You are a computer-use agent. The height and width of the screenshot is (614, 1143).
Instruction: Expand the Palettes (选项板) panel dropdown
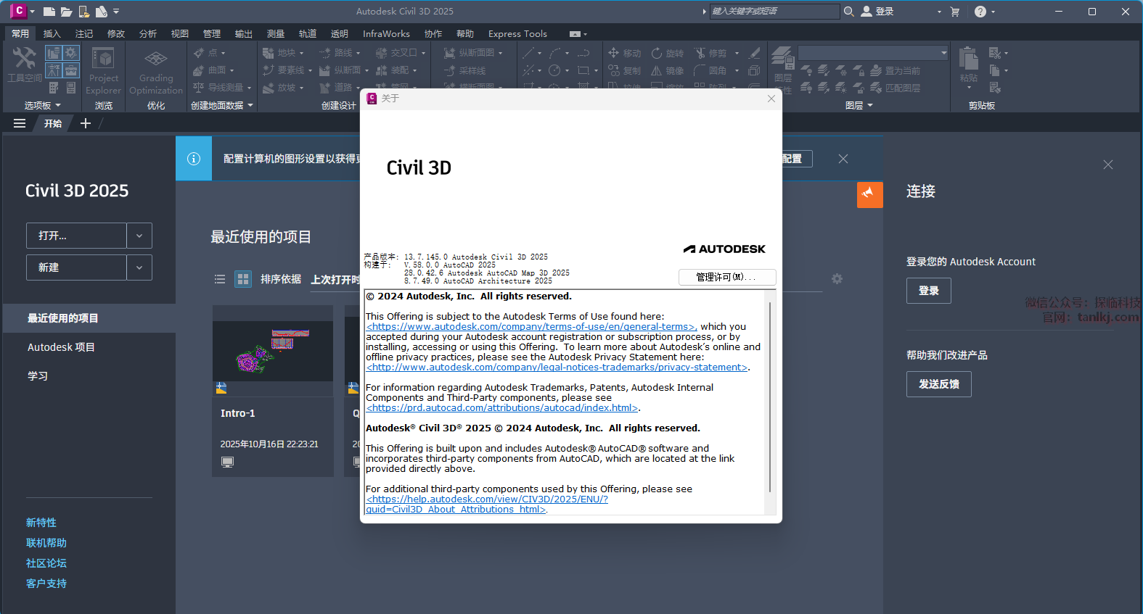point(43,106)
